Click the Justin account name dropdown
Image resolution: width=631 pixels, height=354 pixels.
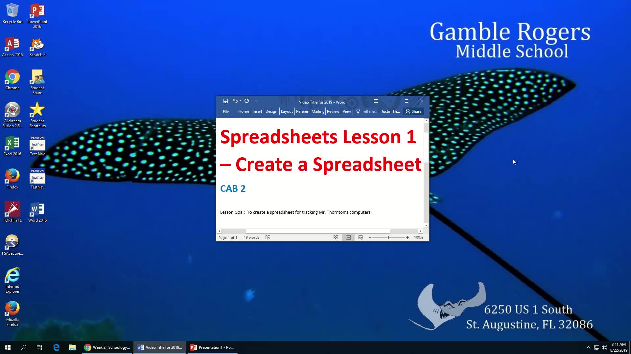(x=390, y=111)
